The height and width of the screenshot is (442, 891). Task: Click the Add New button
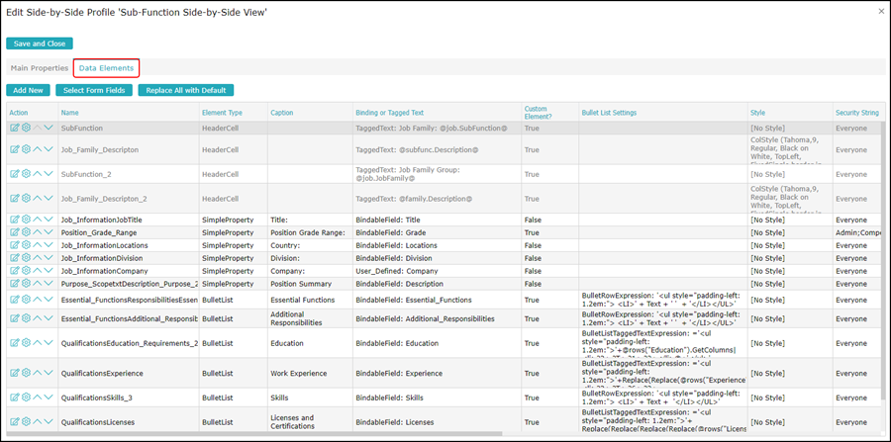point(29,90)
